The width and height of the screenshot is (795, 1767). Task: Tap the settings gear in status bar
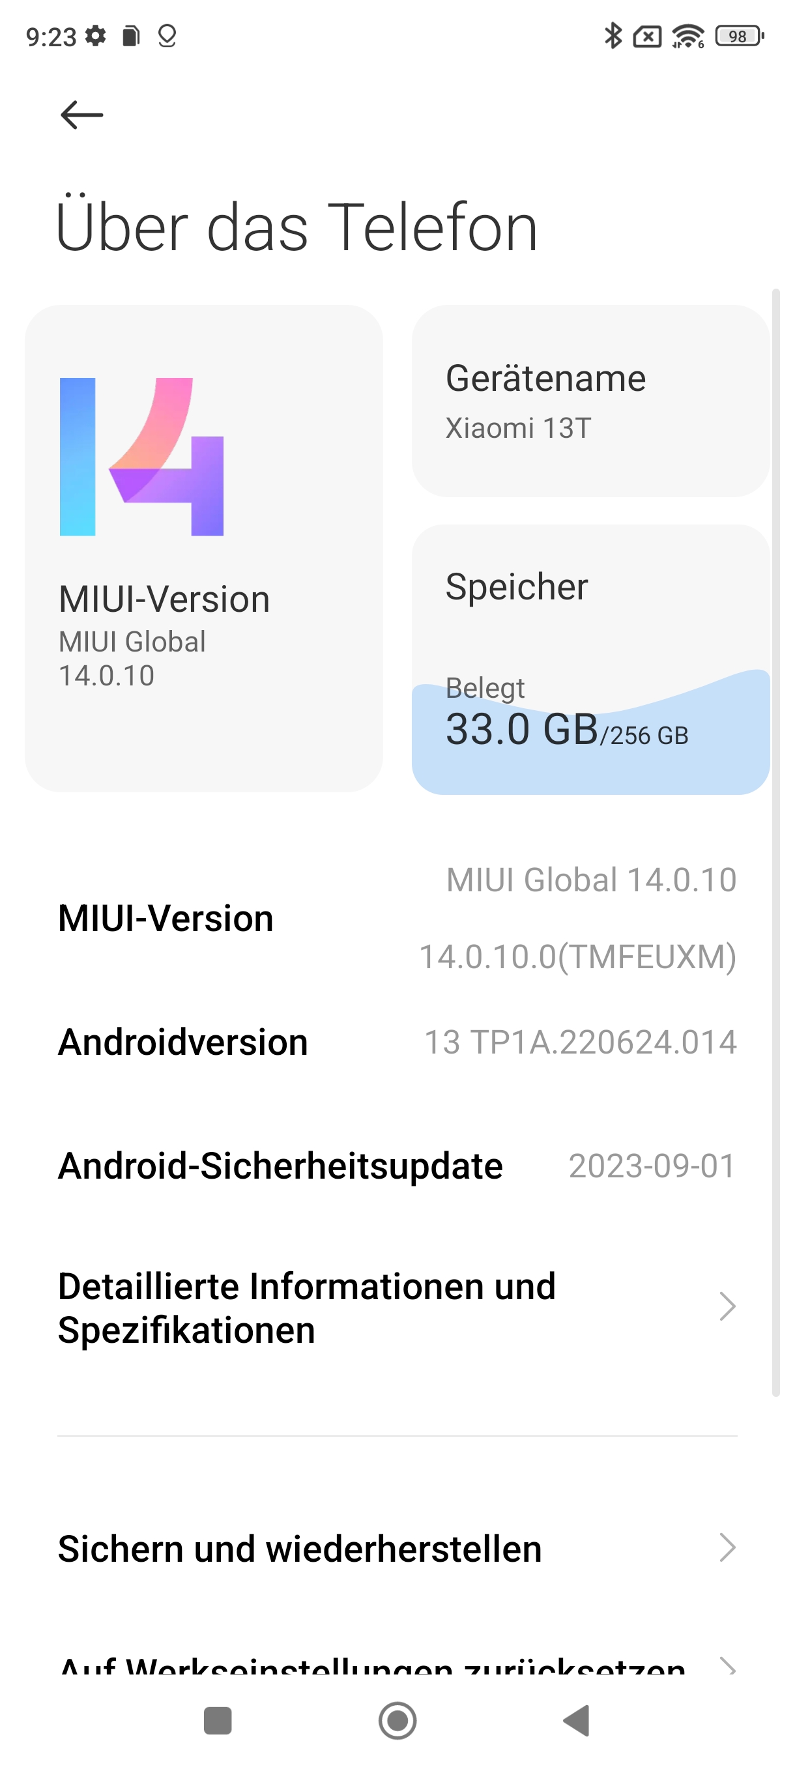click(x=96, y=36)
